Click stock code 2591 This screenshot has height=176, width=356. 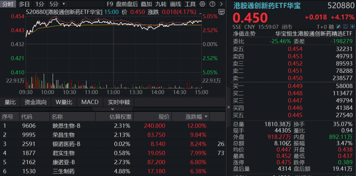click(x=29, y=144)
